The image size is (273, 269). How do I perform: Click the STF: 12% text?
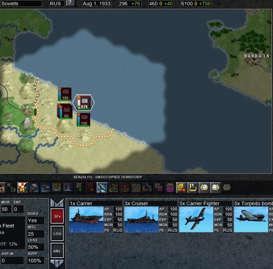[x=8, y=244]
